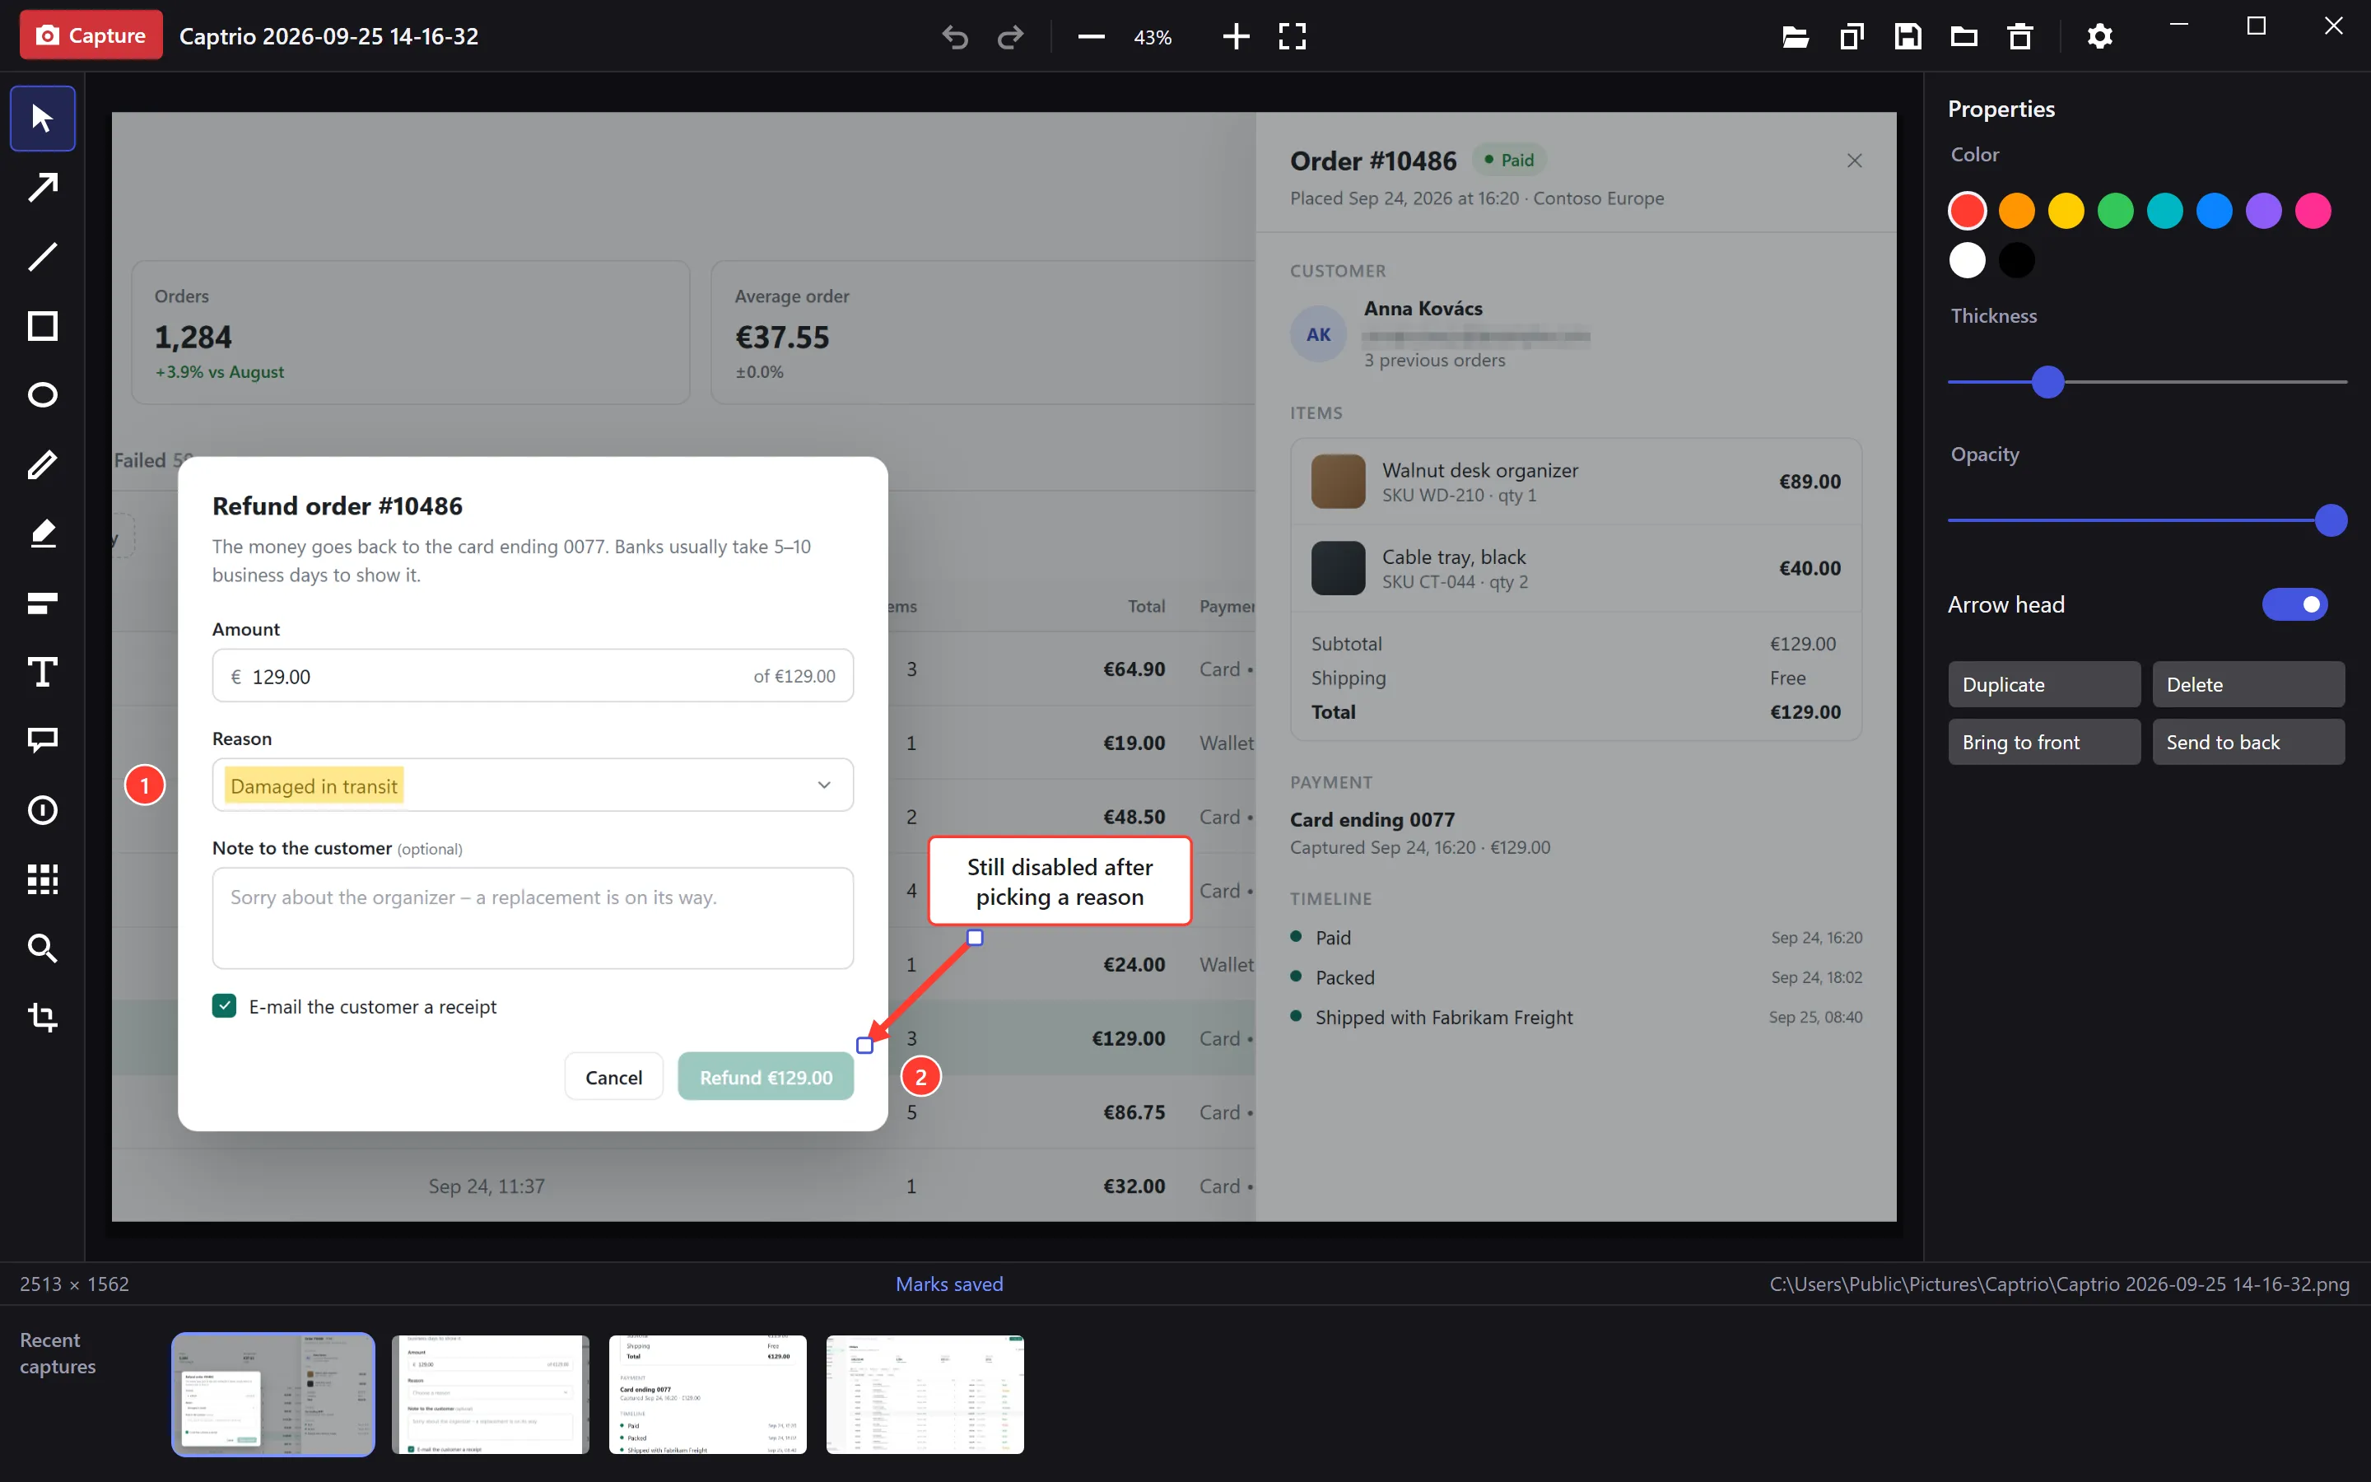Select the speech-bubble Callout tool
The height and width of the screenshot is (1482, 2371).
[x=42, y=741]
